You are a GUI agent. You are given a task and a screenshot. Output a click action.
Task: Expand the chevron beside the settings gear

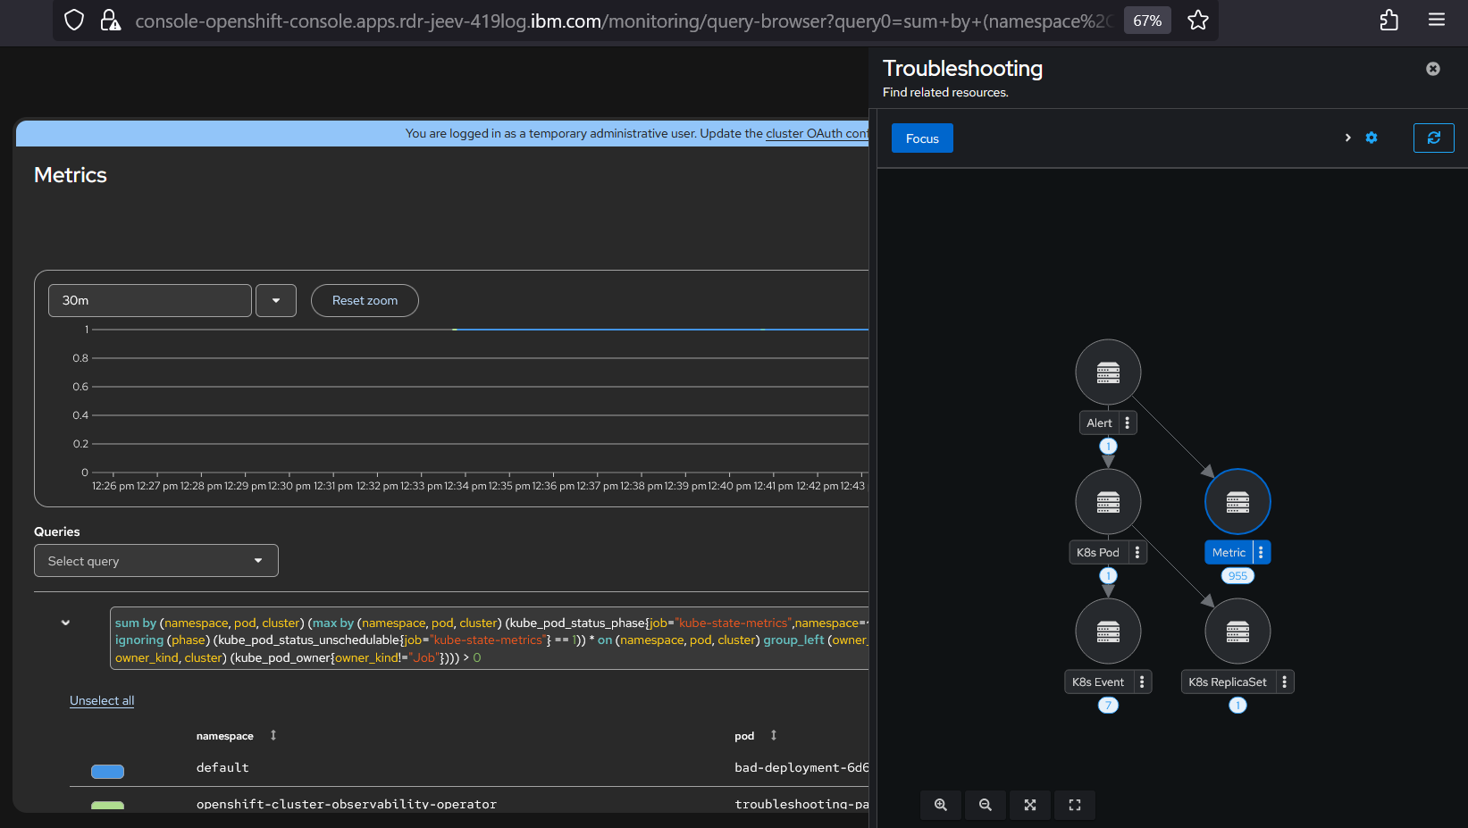1347,138
